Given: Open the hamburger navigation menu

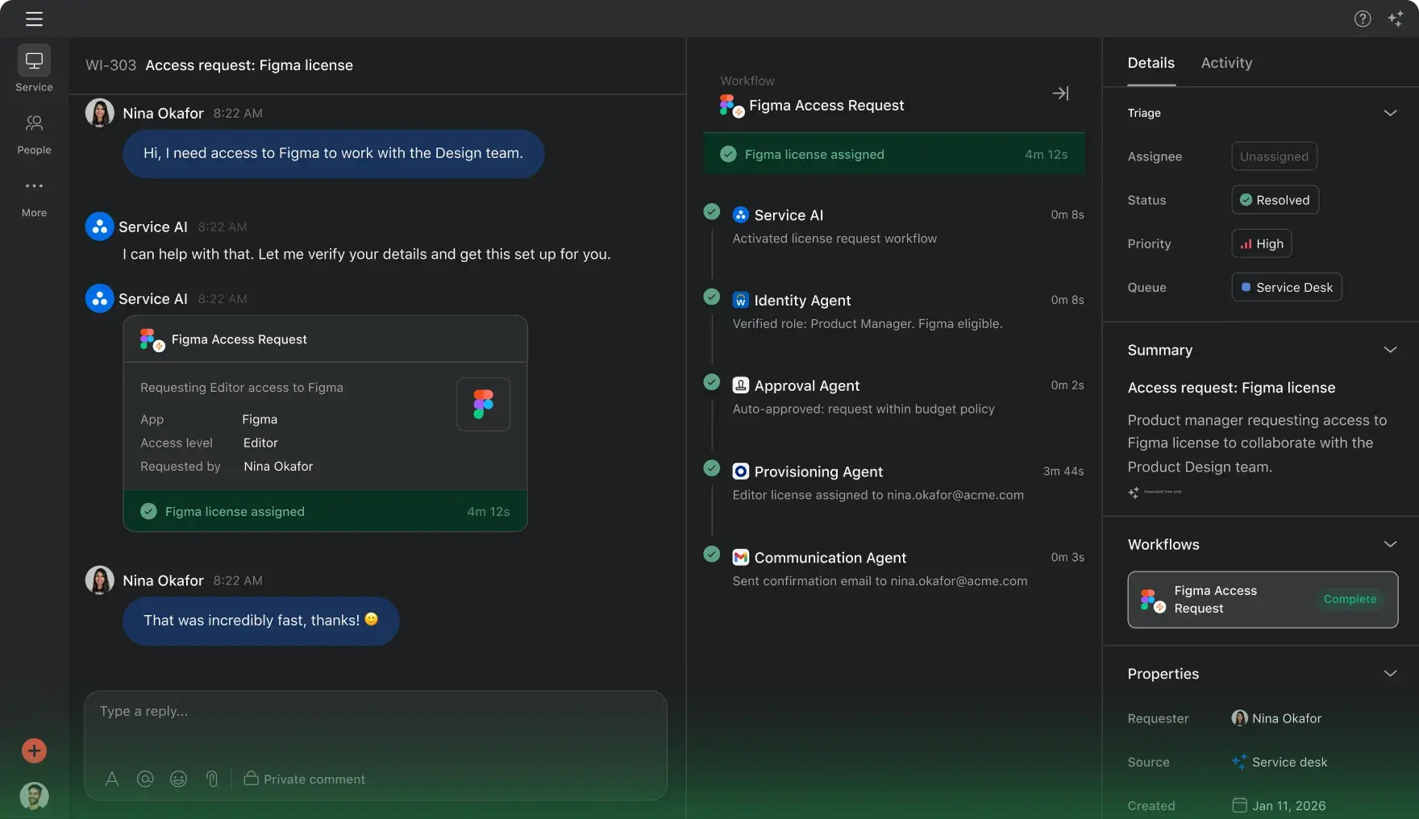Looking at the screenshot, I should pos(34,19).
